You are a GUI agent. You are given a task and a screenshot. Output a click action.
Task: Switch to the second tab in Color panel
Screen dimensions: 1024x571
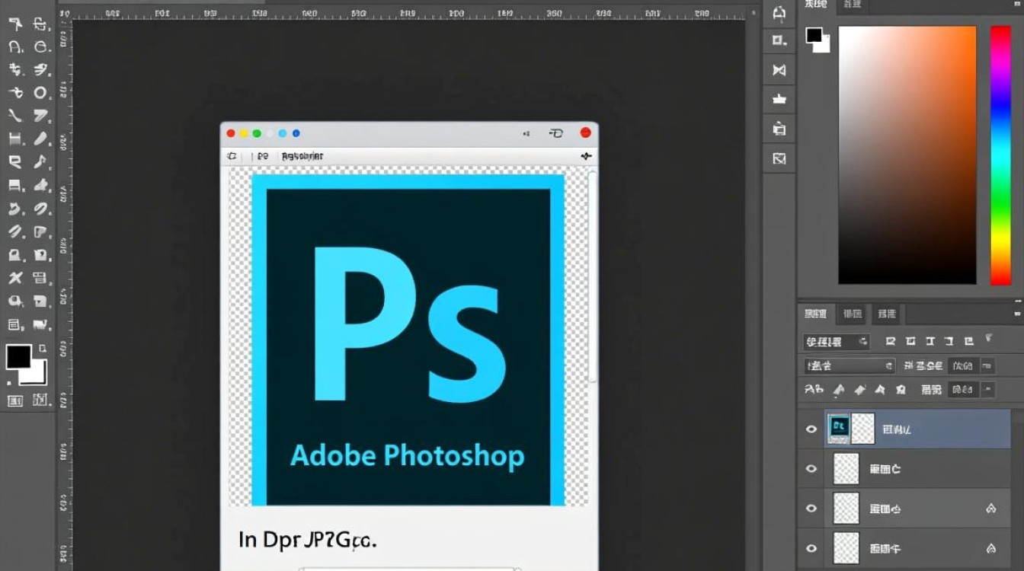(851, 5)
